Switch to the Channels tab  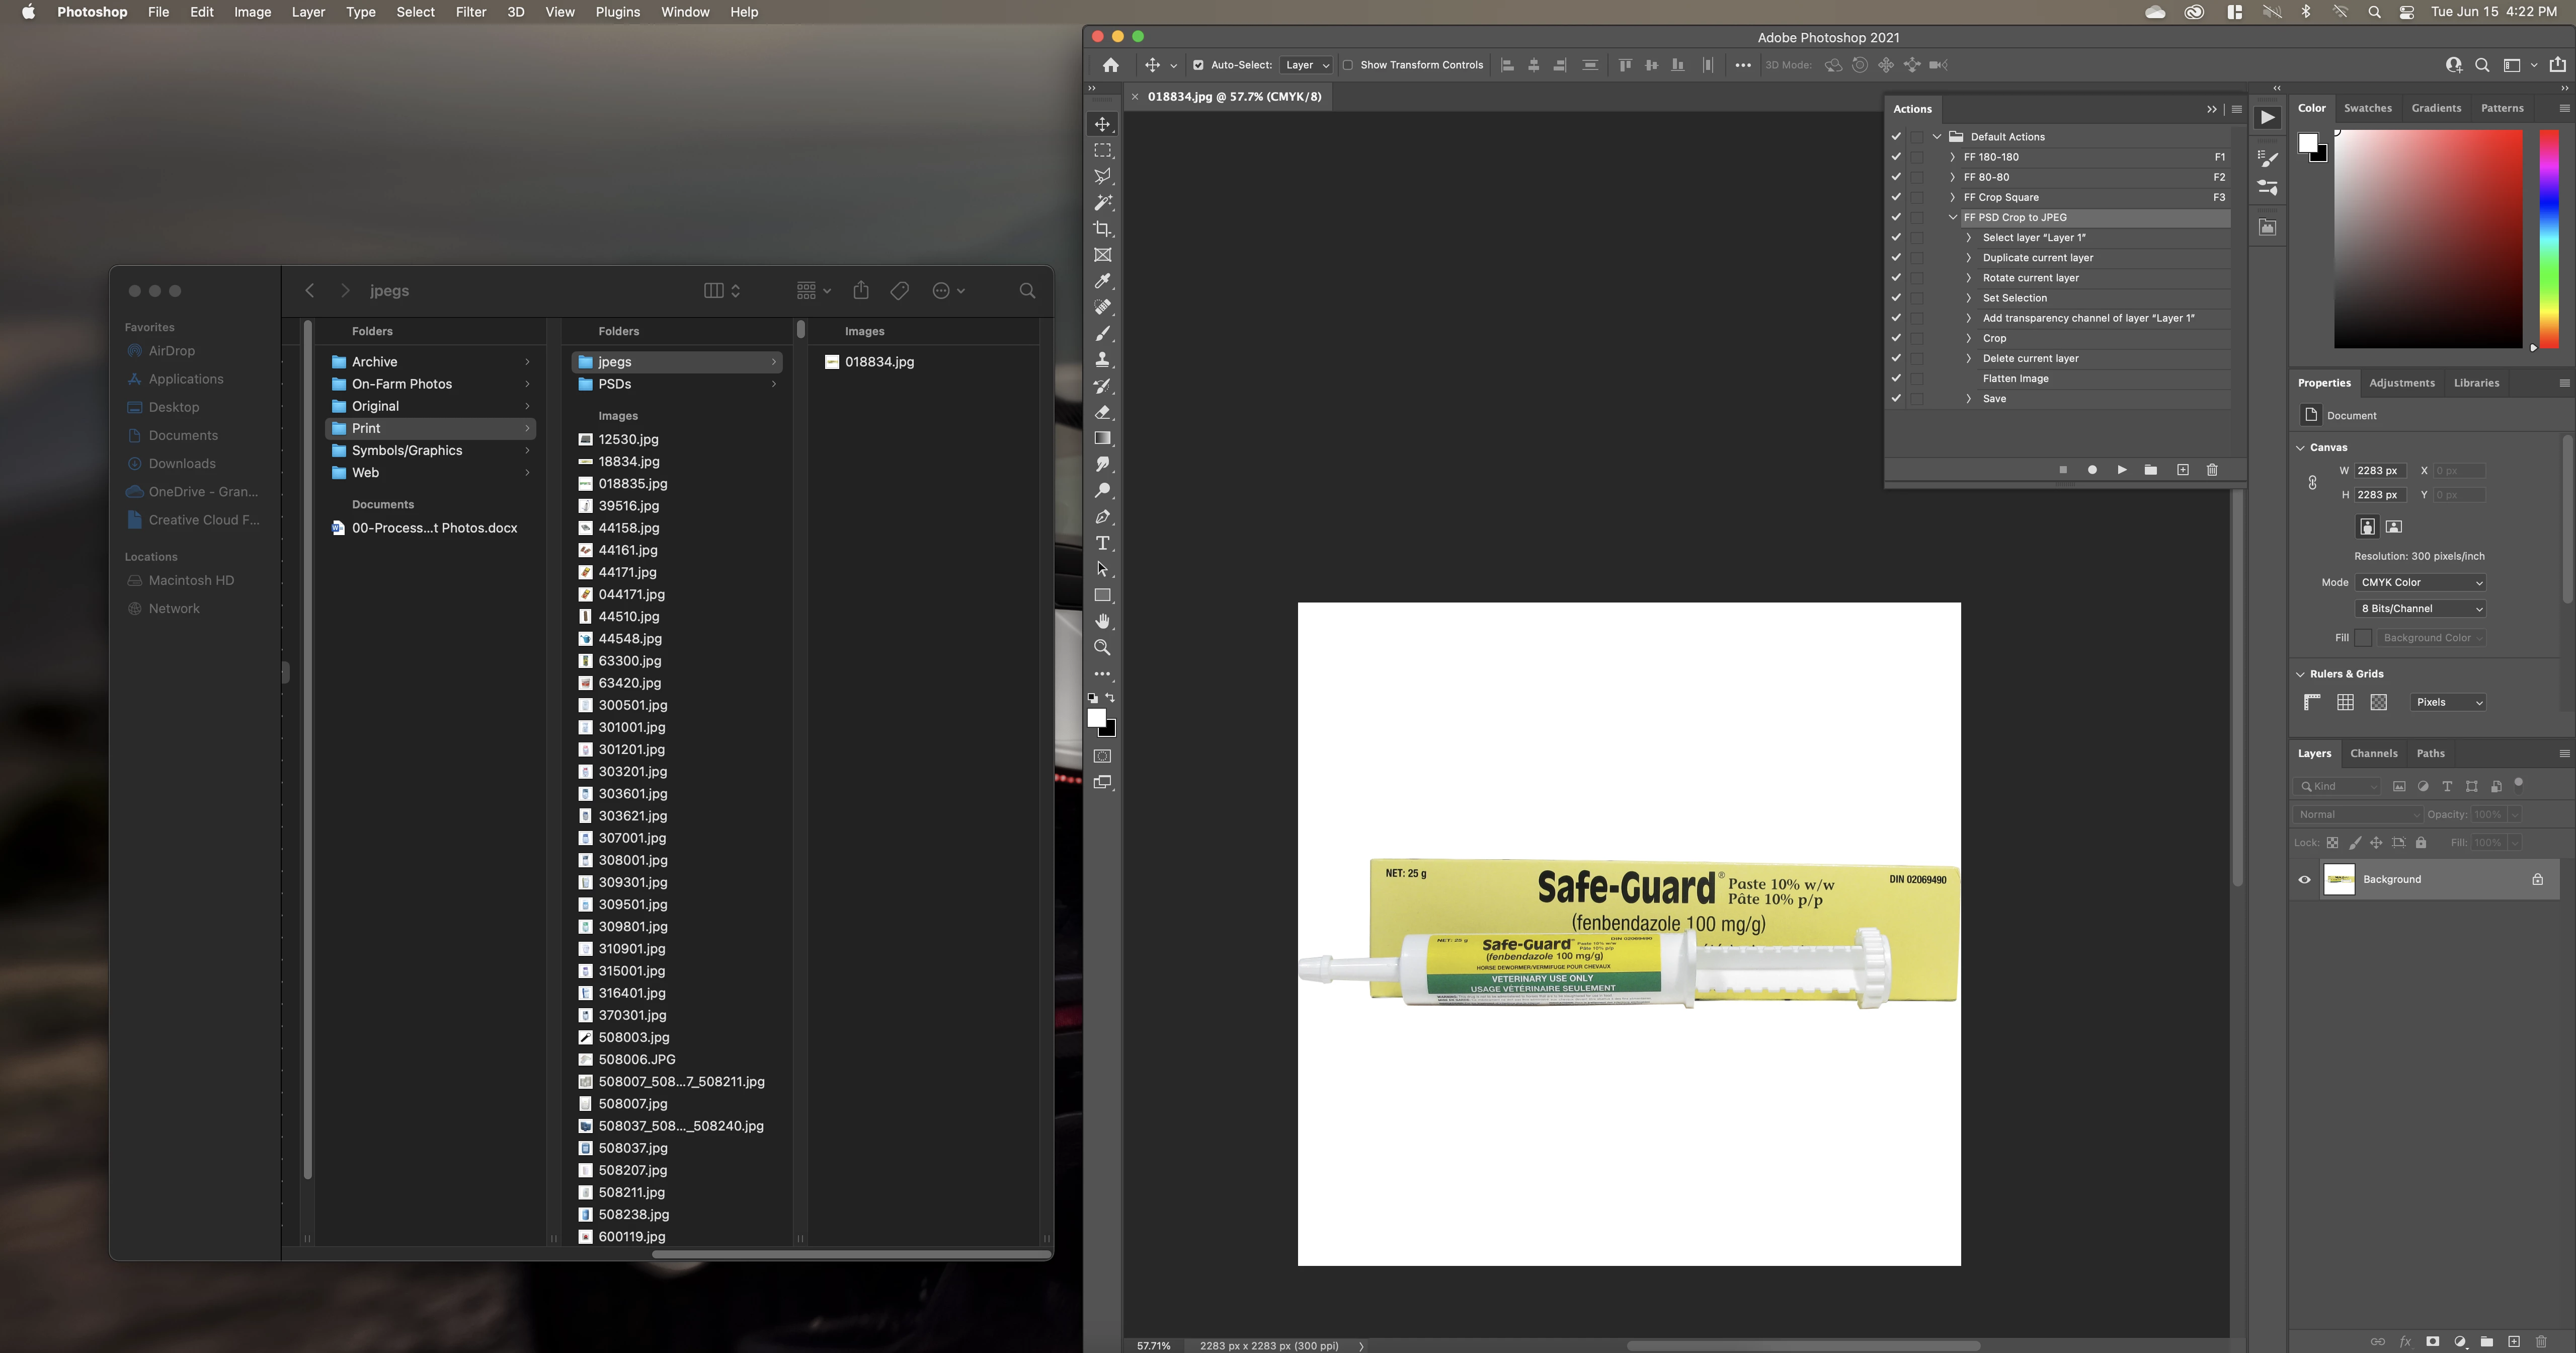[2373, 754]
